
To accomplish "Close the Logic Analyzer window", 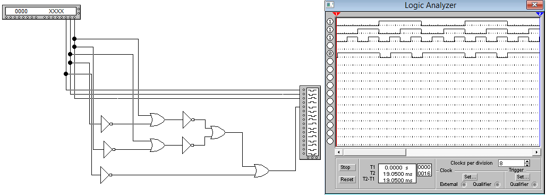I will pyautogui.click(x=534, y=5).
